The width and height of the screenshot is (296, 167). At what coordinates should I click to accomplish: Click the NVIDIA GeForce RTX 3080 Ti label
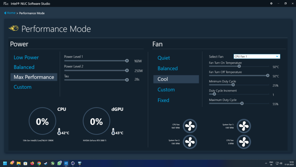click(x=95, y=141)
